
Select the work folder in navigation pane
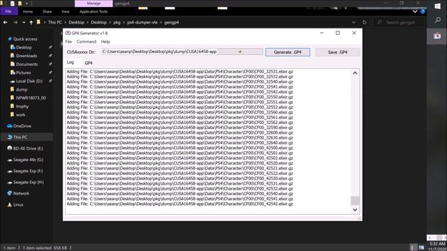point(20,114)
